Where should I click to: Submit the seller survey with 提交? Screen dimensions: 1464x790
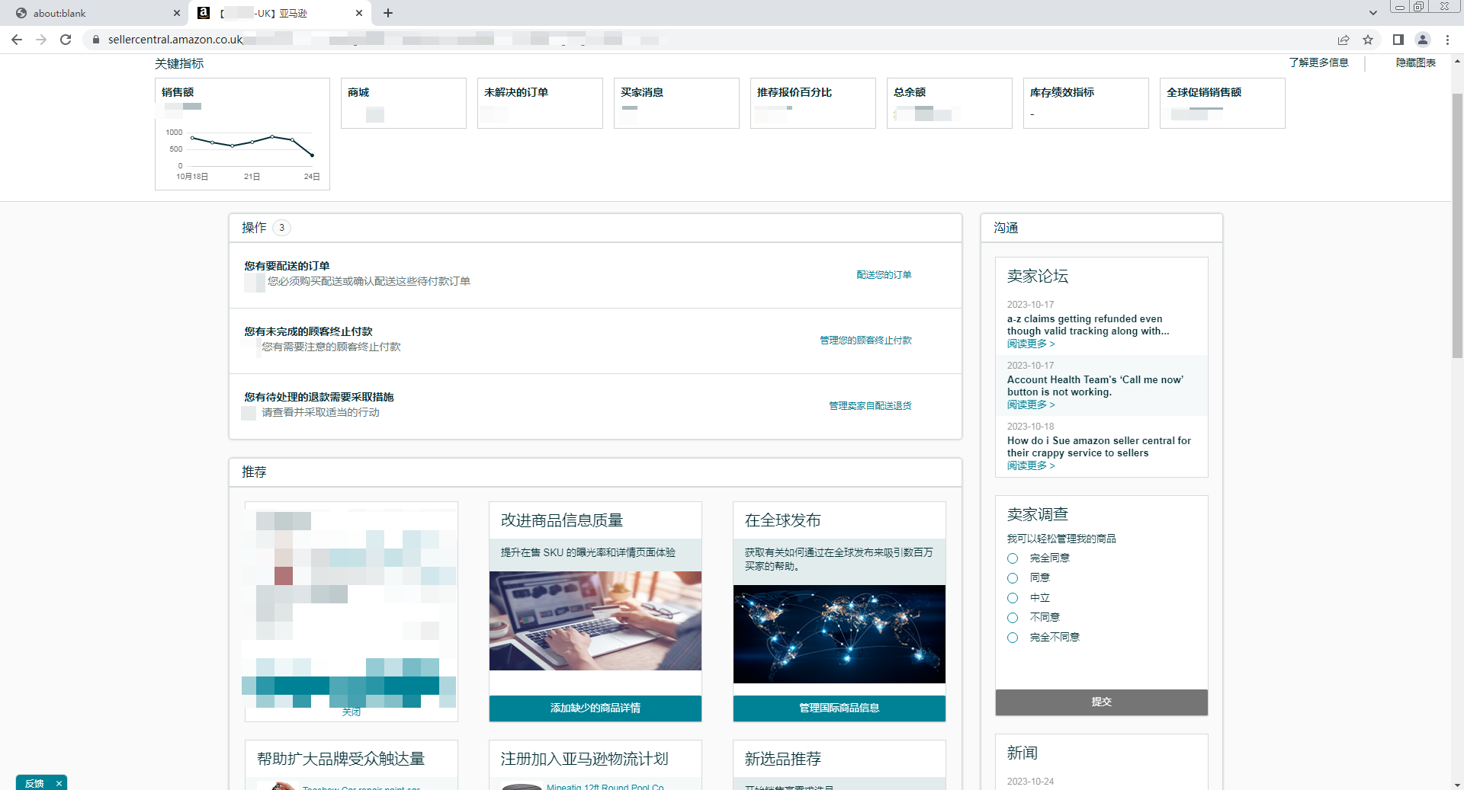[1101, 702]
